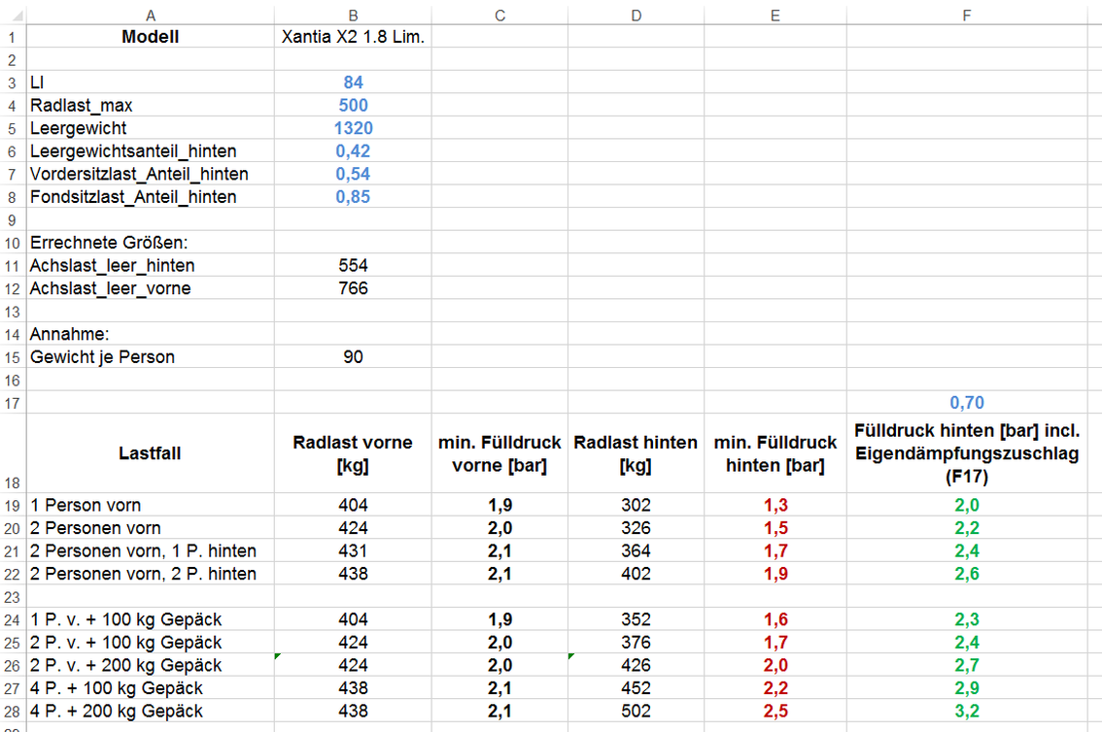The width and height of the screenshot is (1102, 732).
Task: Click the 'Leergewichtsanteil_hinten' cell
Action: coord(151,150)
